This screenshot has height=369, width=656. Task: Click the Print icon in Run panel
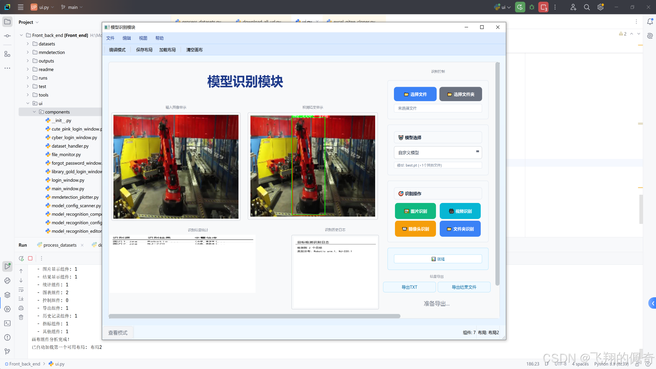click(21, 308)
